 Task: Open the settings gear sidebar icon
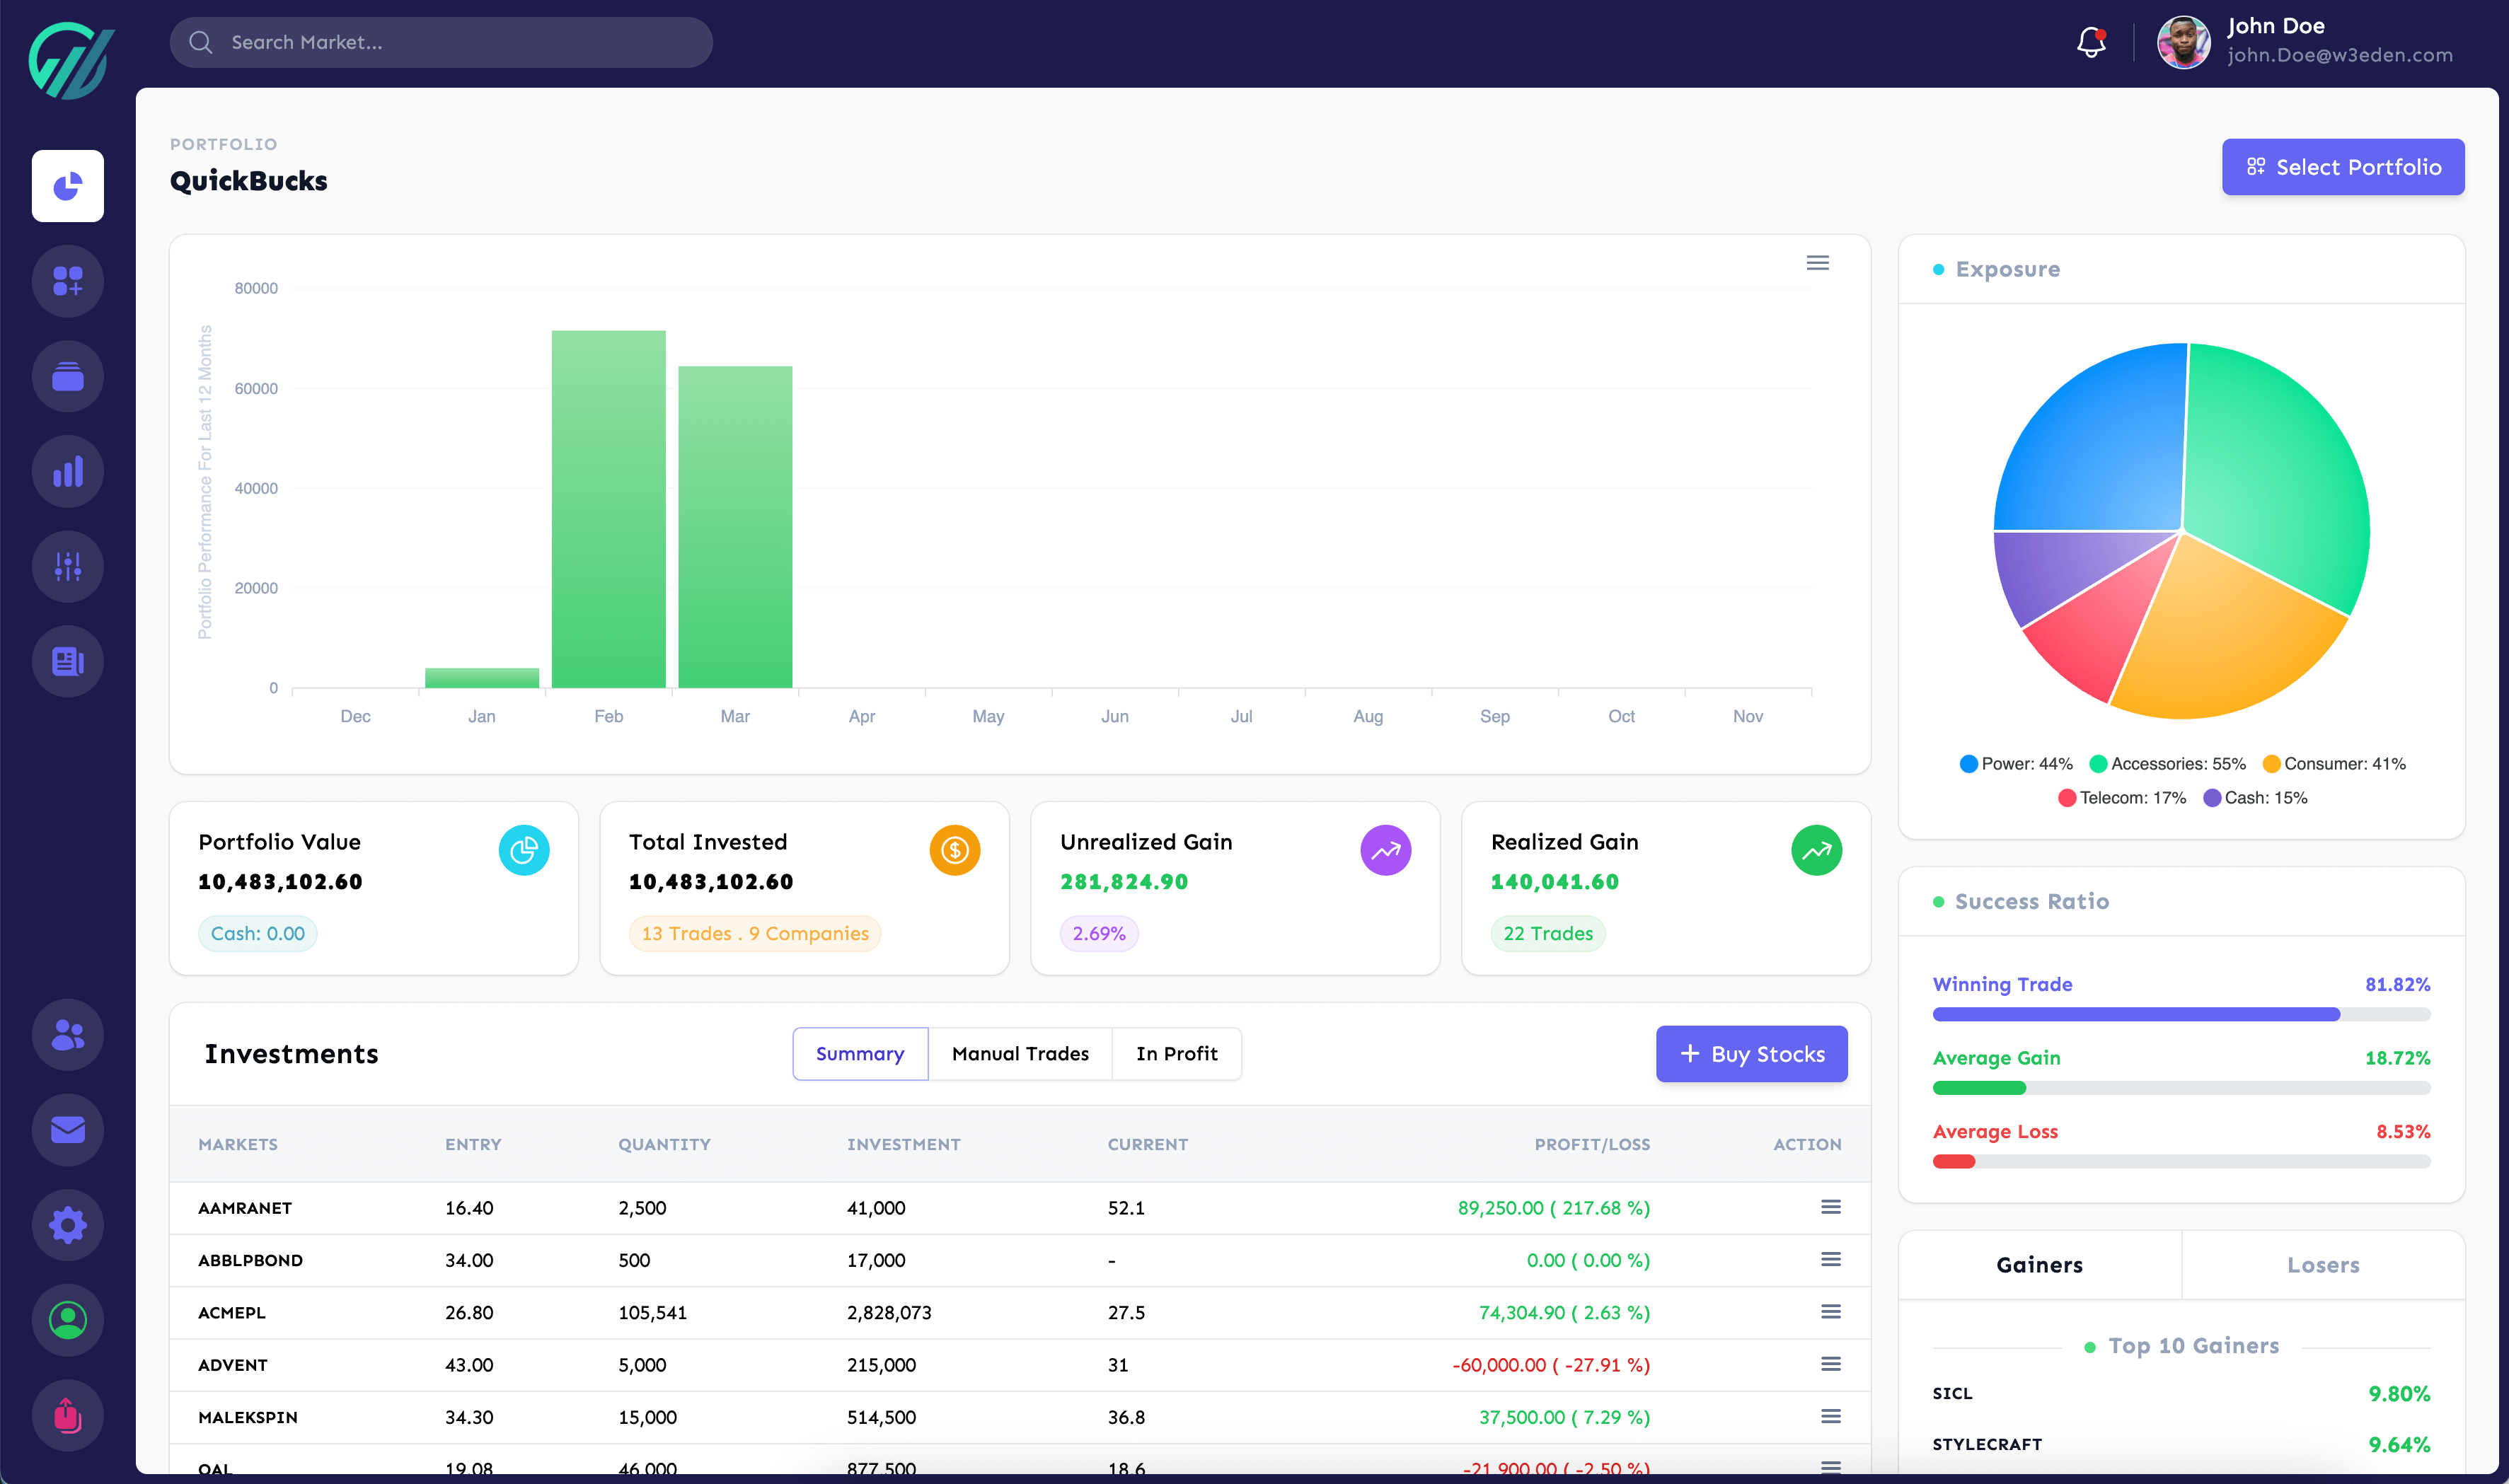[x=67, y=1224]
